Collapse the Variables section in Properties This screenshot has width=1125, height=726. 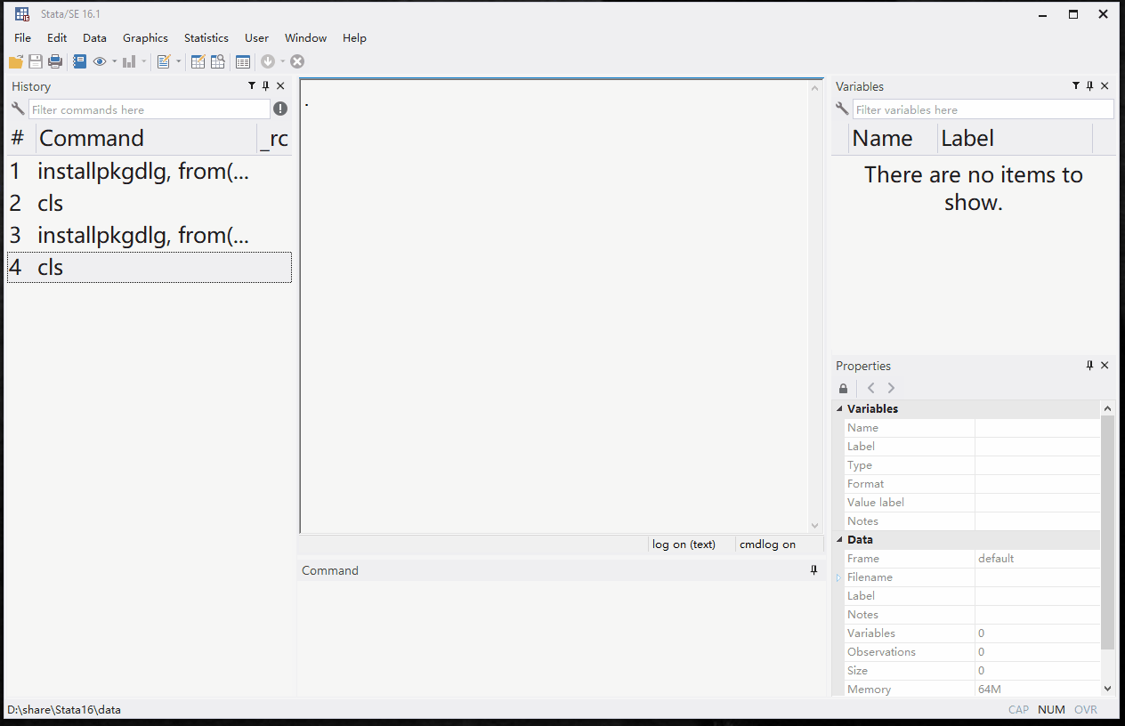839,409
